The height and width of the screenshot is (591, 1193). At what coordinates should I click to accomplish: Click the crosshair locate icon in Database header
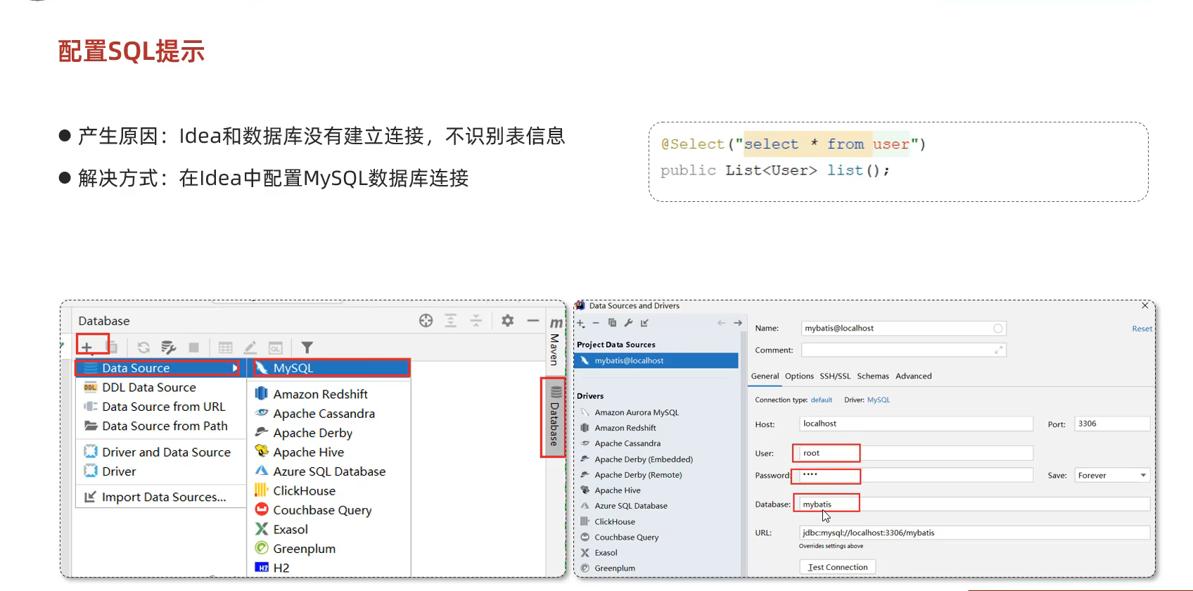click(426, 321)
